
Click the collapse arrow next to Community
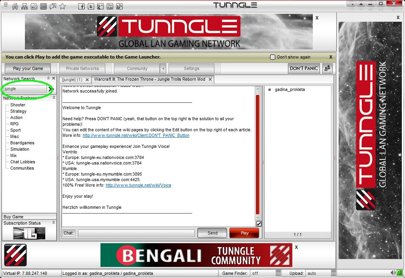coord(163,68)
